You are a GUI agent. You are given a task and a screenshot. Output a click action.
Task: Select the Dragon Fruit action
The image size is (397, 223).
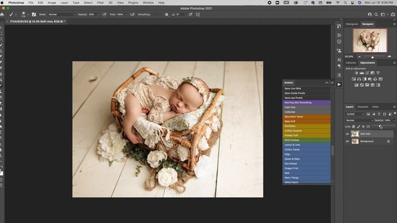(x=306, y=168)
